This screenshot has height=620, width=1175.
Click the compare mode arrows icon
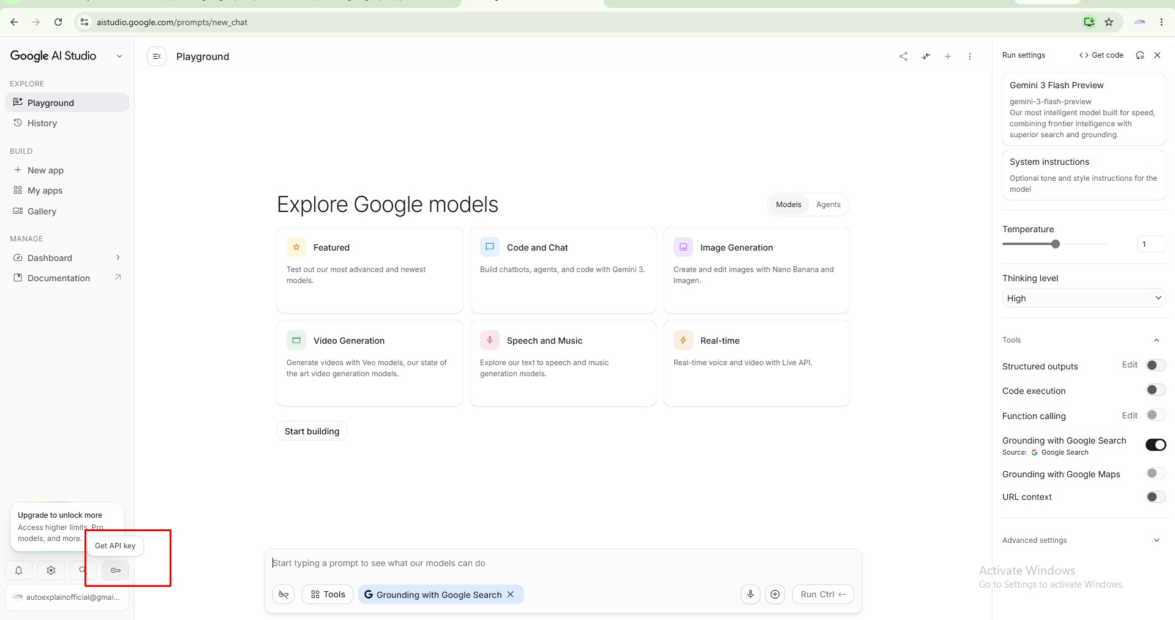926,56
